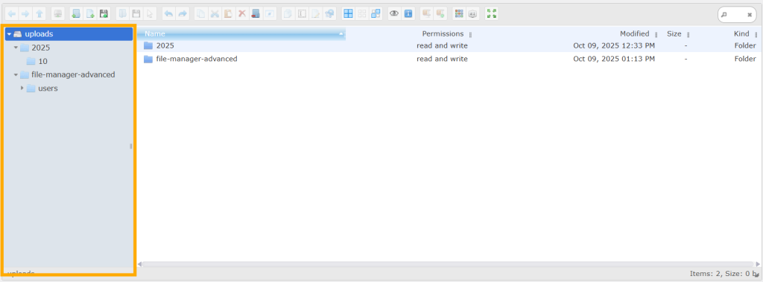Viewport: 763px width, 282px height.
Task: Open the sort options icon
Action: tap(472, 14)
